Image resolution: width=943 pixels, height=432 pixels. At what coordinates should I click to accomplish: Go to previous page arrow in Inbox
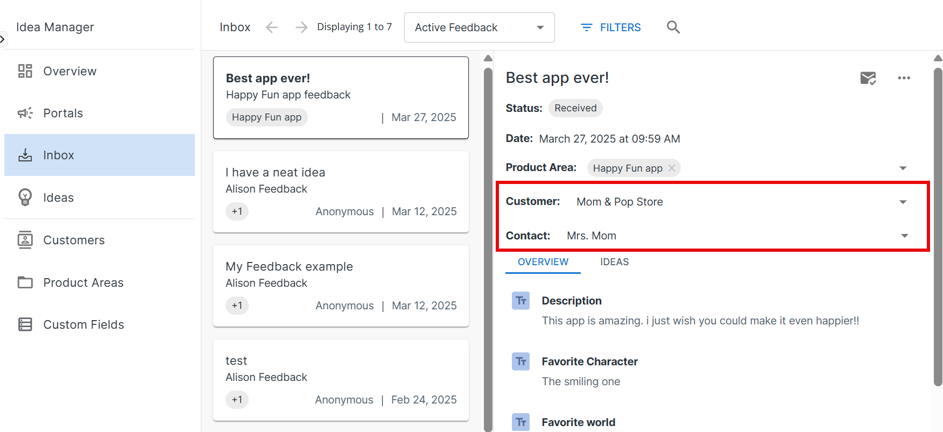coord(272,27)
